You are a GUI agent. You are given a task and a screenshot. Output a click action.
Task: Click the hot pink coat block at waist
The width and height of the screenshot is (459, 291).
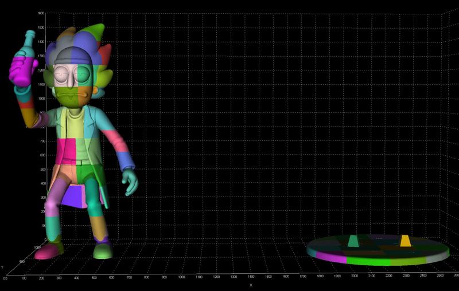67,151
